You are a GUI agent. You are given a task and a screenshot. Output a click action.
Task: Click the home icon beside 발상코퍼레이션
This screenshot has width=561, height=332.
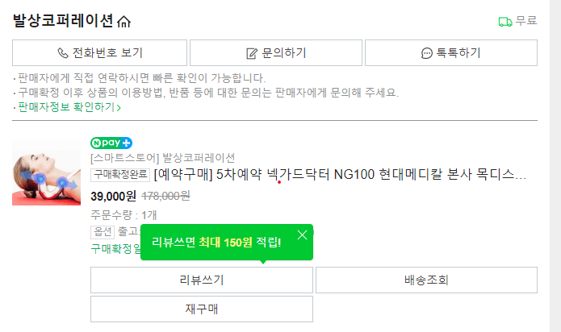[124, 22]
